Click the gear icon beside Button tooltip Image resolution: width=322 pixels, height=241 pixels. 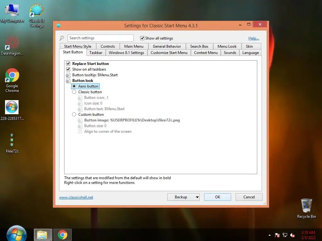click(68, 75)
